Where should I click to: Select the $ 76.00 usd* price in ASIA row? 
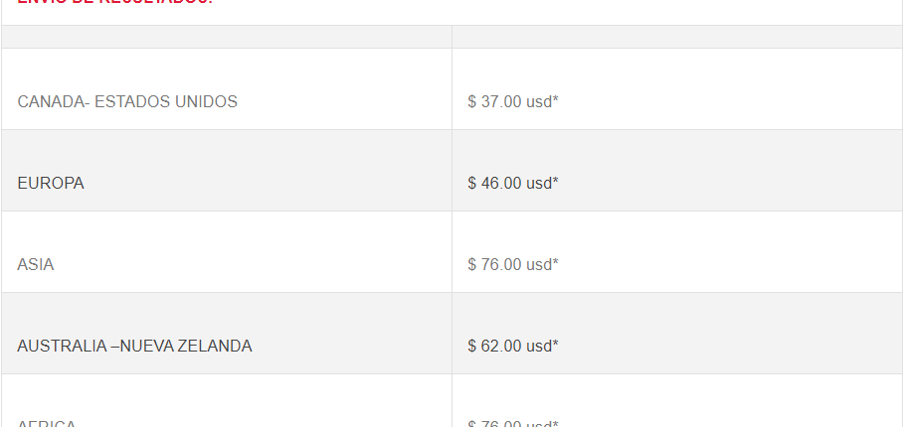point(513,265)
